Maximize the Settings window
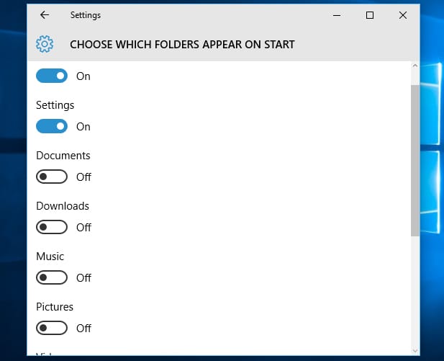Image resolution: width=444 pixels, height=361 pixels. [370, 15]
